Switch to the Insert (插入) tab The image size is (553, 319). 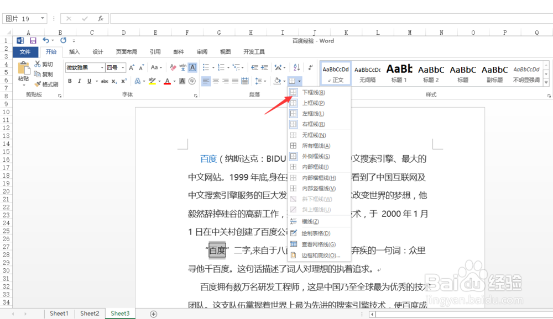pos(75,52)
